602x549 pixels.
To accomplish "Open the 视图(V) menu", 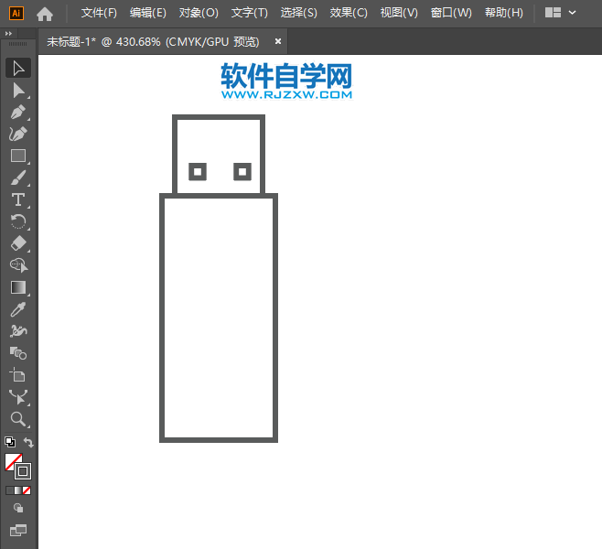I will [399, 13].
